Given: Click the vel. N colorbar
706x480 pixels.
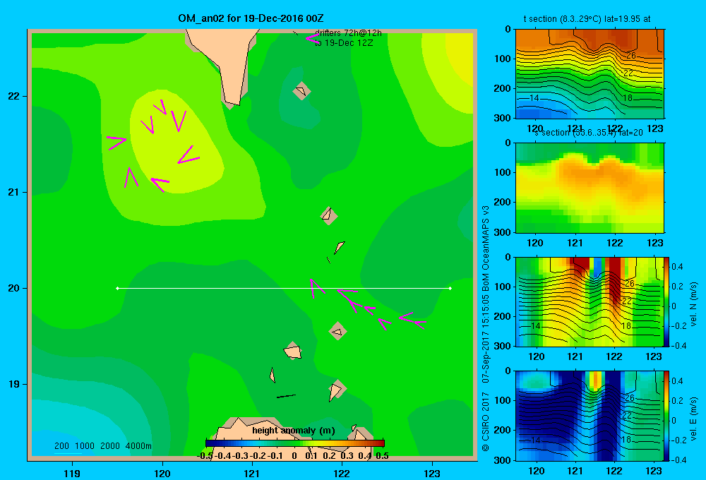Looking at the screenshot, I should (667, 301).
